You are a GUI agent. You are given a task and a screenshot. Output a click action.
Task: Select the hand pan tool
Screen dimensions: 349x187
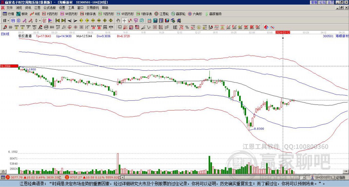tap(118, 21)
